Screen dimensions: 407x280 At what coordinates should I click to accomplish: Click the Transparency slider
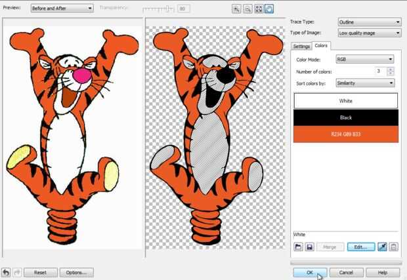(x=158, y=9)
